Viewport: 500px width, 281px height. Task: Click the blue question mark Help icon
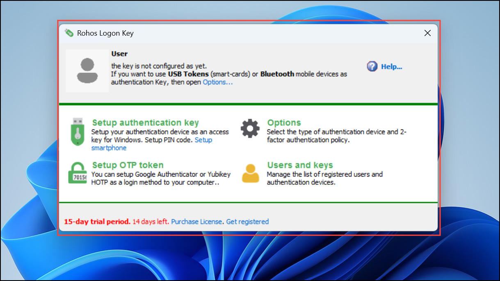tap(372, 66)
